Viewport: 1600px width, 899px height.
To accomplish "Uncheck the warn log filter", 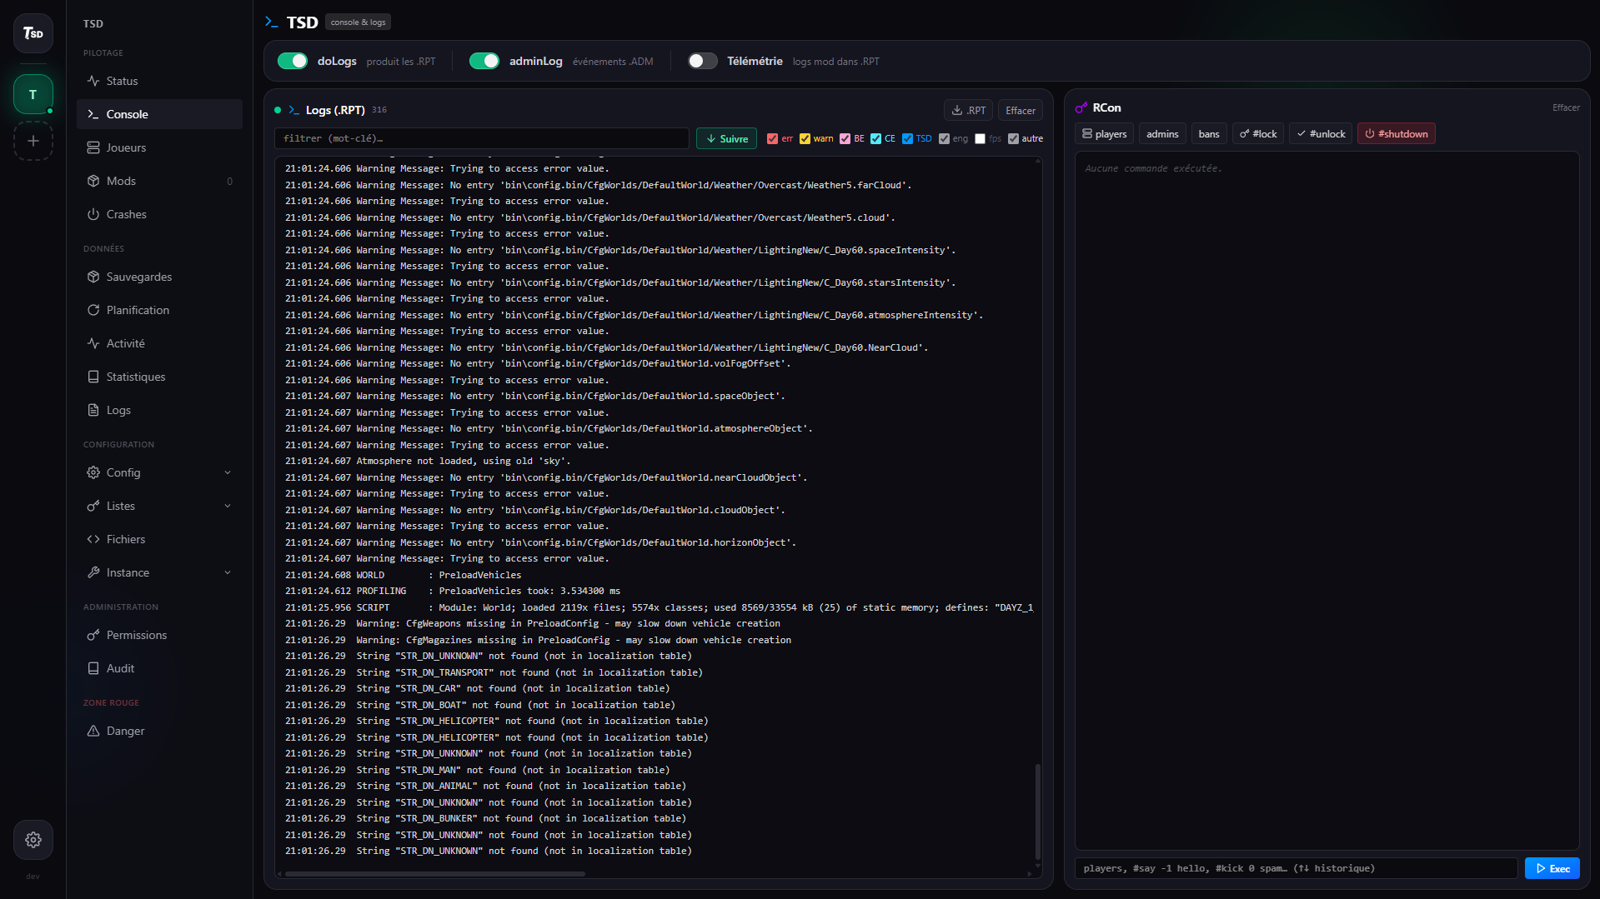I will tap(805, 139).
